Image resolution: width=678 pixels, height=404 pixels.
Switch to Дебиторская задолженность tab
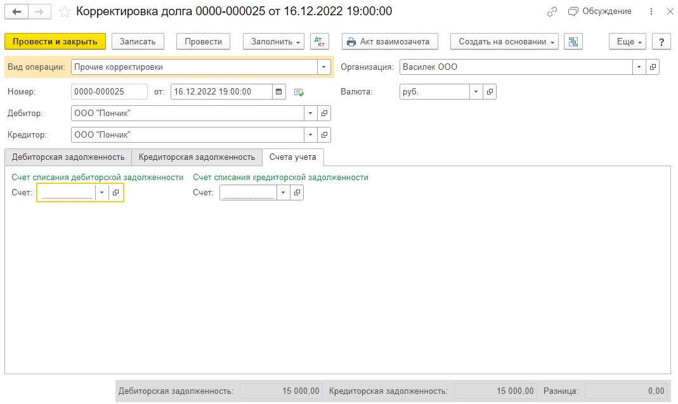coord(68,157)
